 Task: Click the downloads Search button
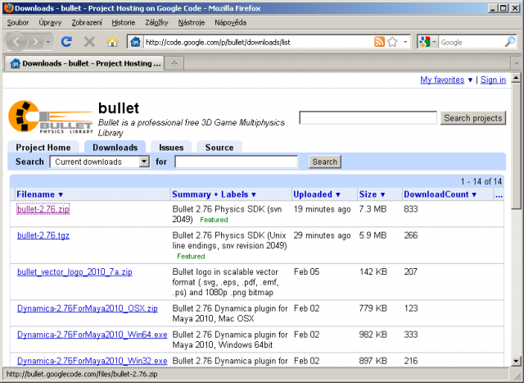click(x=324, y=162)
